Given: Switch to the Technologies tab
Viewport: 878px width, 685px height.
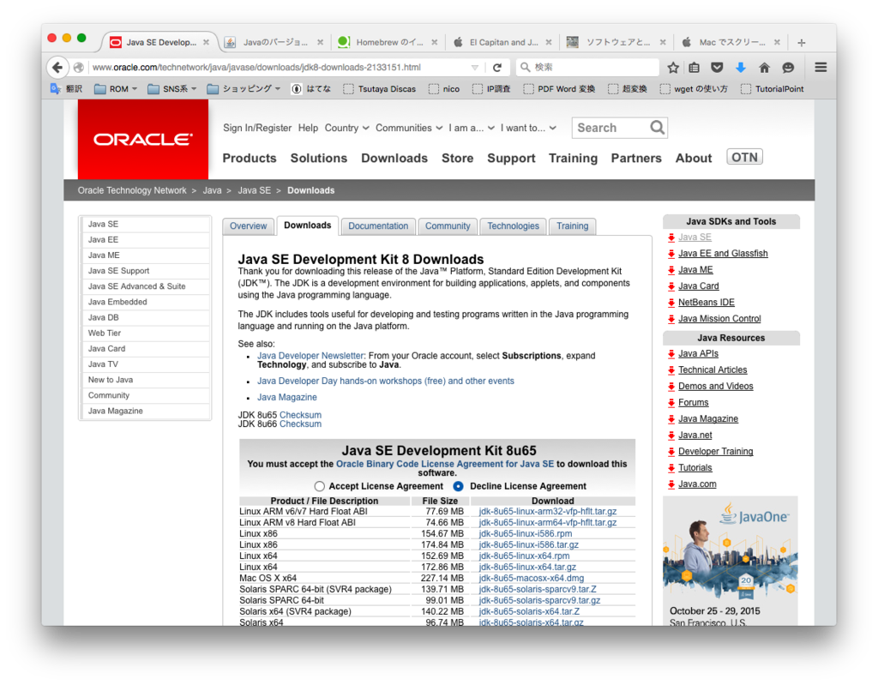Looking at the screenshot, I should tap(513, 225).
